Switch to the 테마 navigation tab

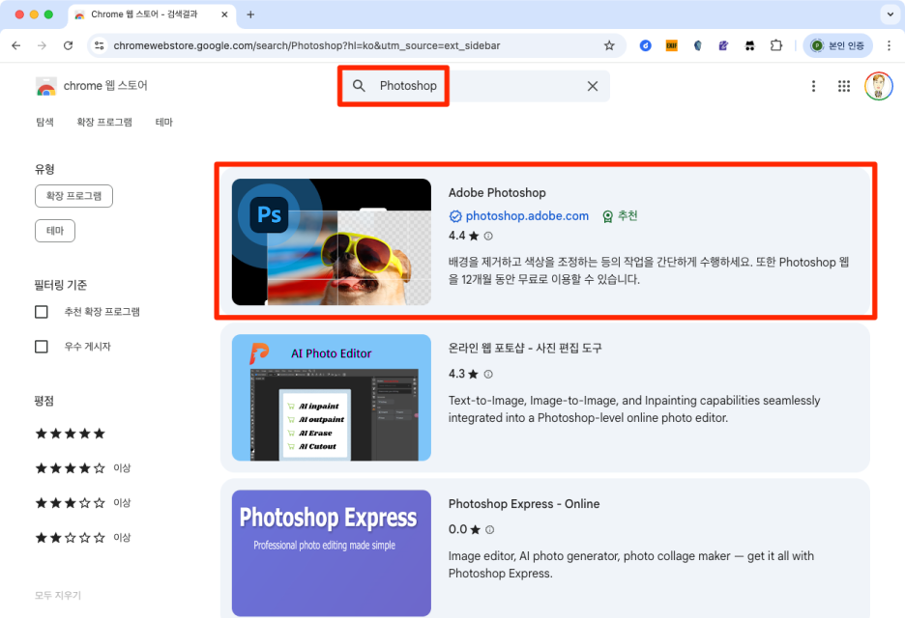[164, 122]
